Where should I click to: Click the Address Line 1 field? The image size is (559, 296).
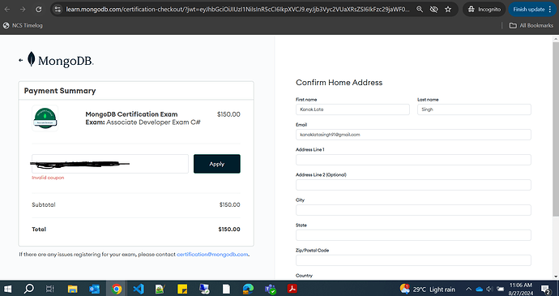(413, 160)
